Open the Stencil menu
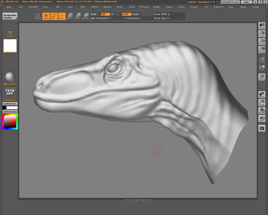Screen dimensions: 268x215 [x=169, y=7]
